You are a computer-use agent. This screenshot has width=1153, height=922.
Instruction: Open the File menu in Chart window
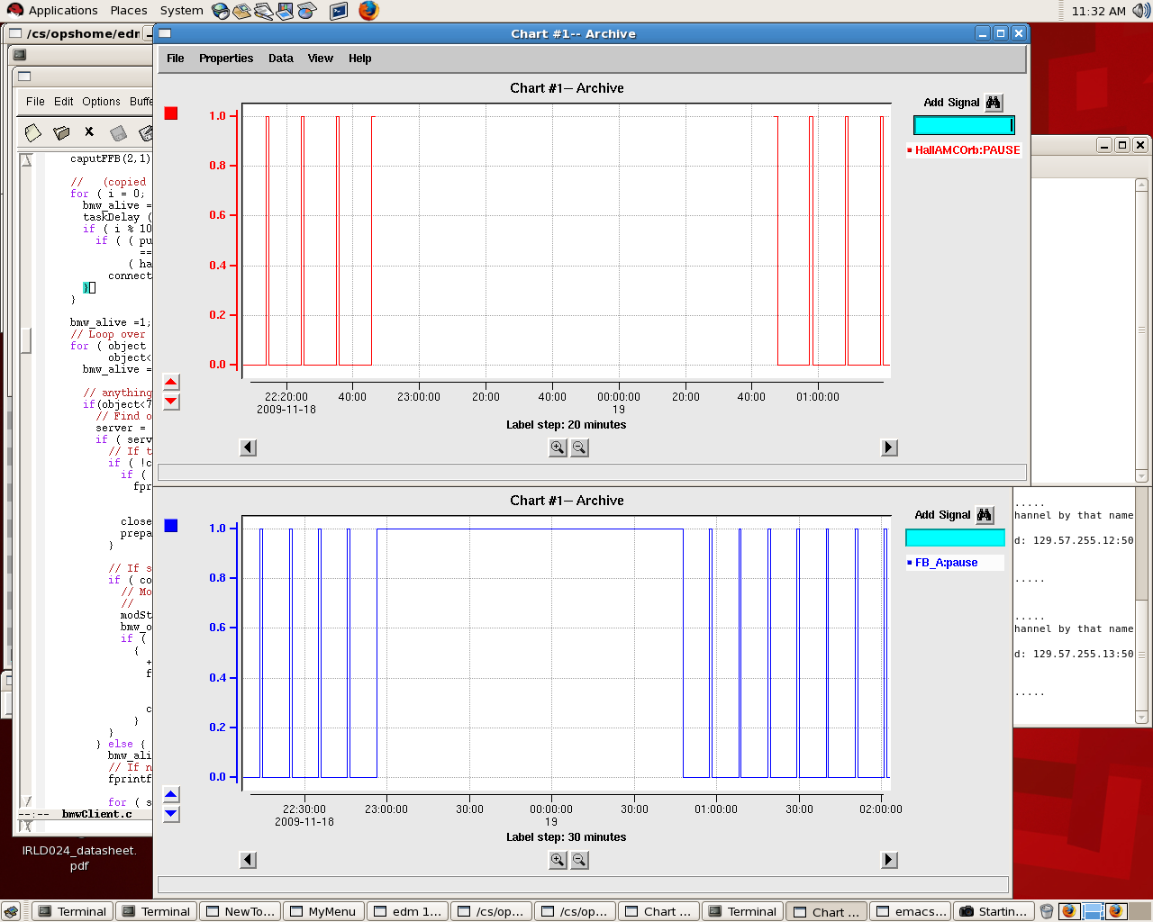coord(176,59)
